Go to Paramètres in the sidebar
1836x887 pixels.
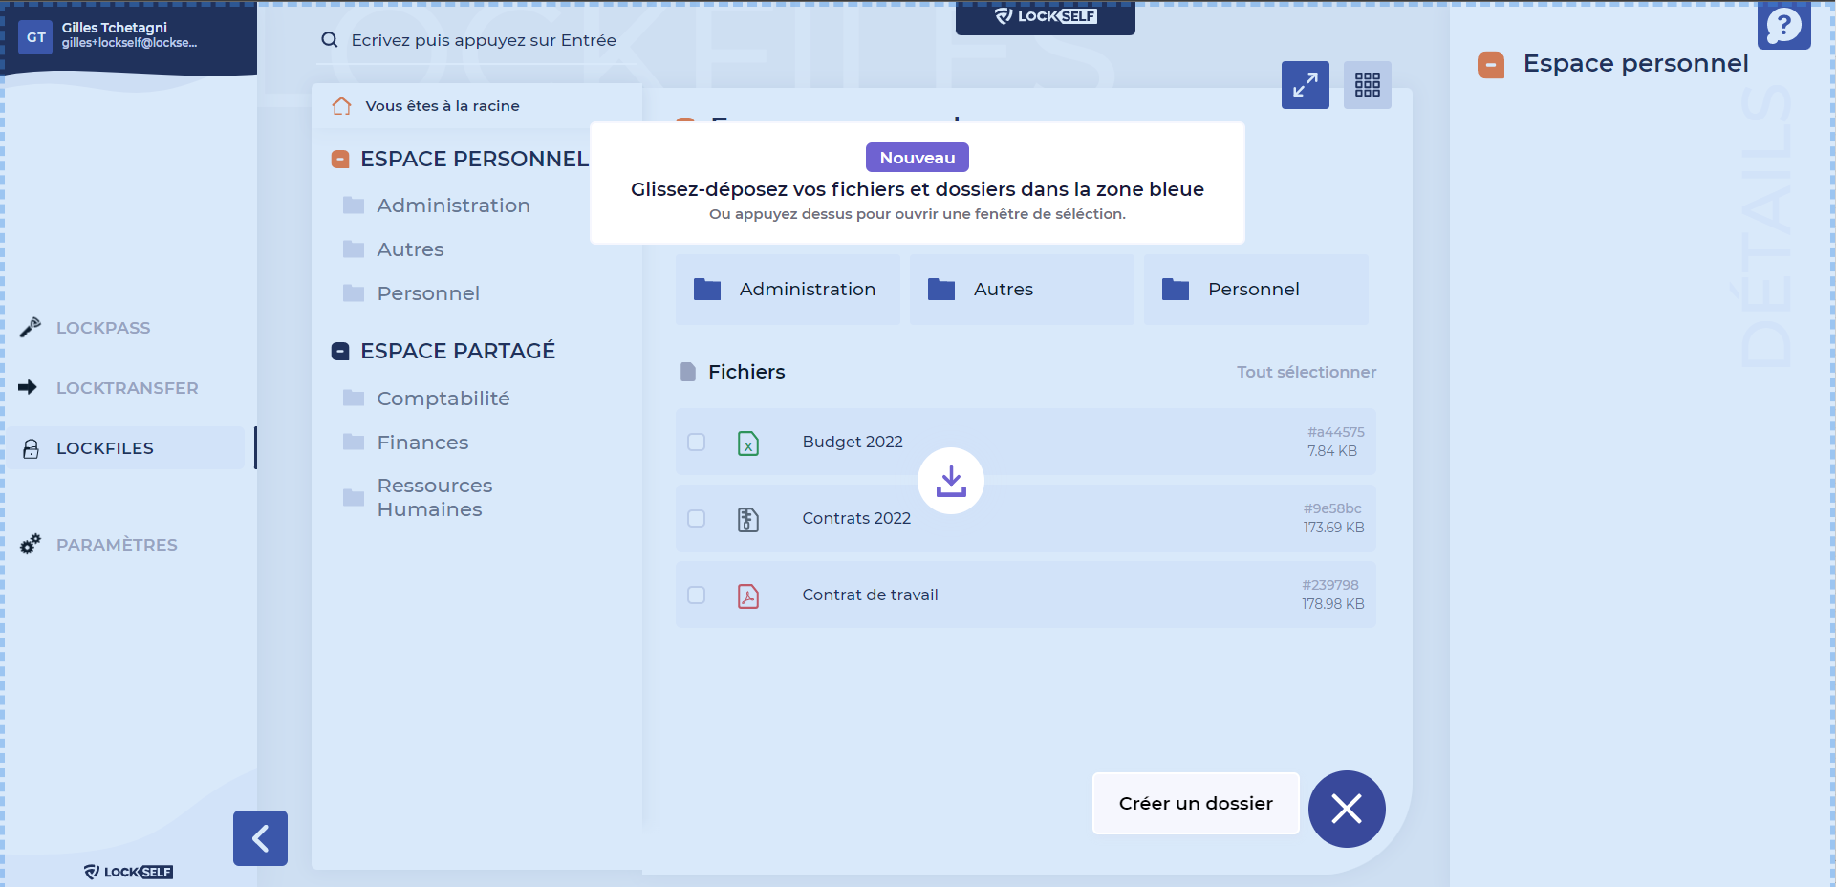(x=117, y=545)
